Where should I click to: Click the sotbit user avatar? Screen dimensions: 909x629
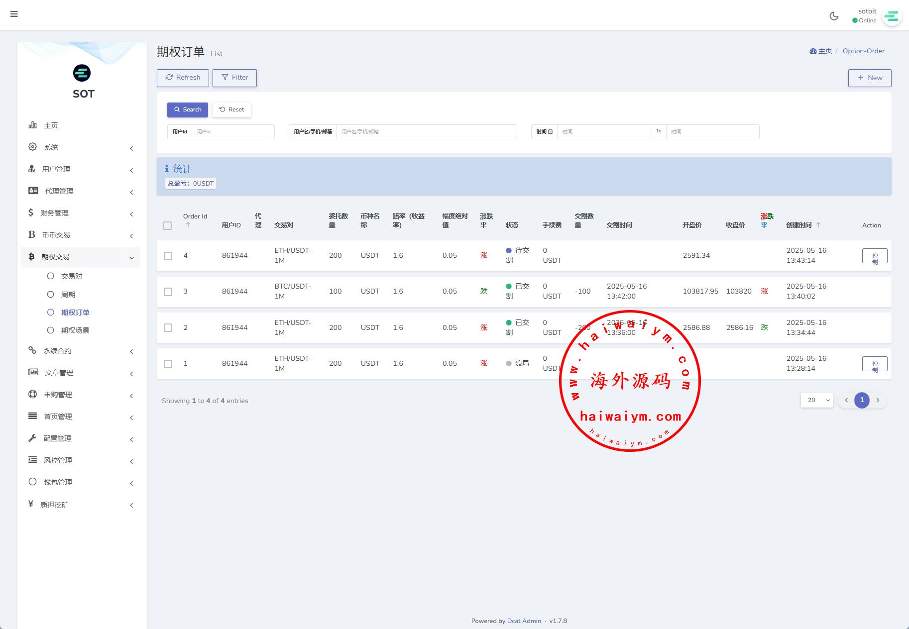point(891,16)
